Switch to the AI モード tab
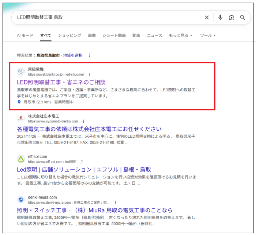Viewport: 256px width, 235px height. pyautogui.click(x=25, y=35)
